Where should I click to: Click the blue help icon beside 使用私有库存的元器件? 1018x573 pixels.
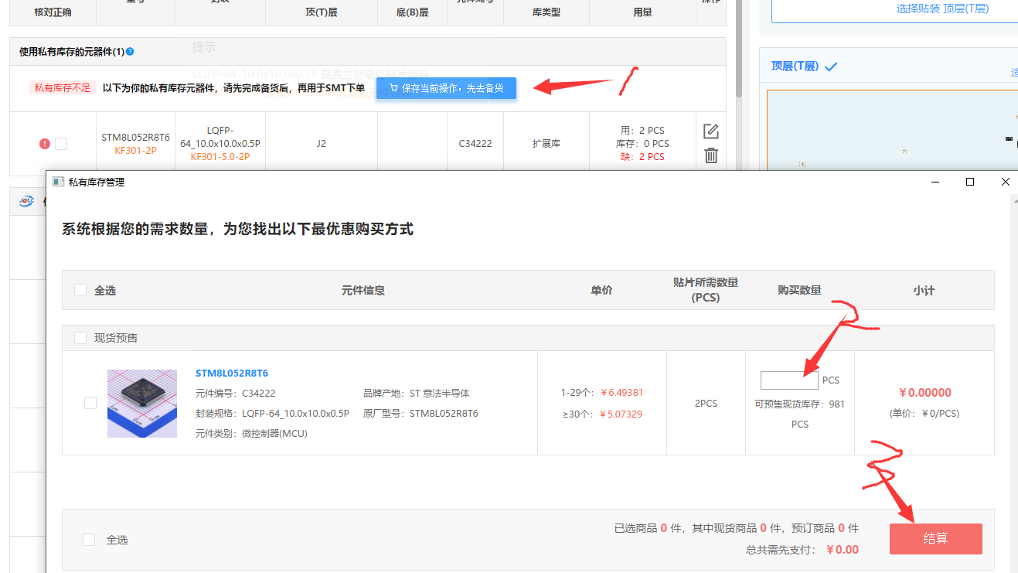(x=130, y=52)
